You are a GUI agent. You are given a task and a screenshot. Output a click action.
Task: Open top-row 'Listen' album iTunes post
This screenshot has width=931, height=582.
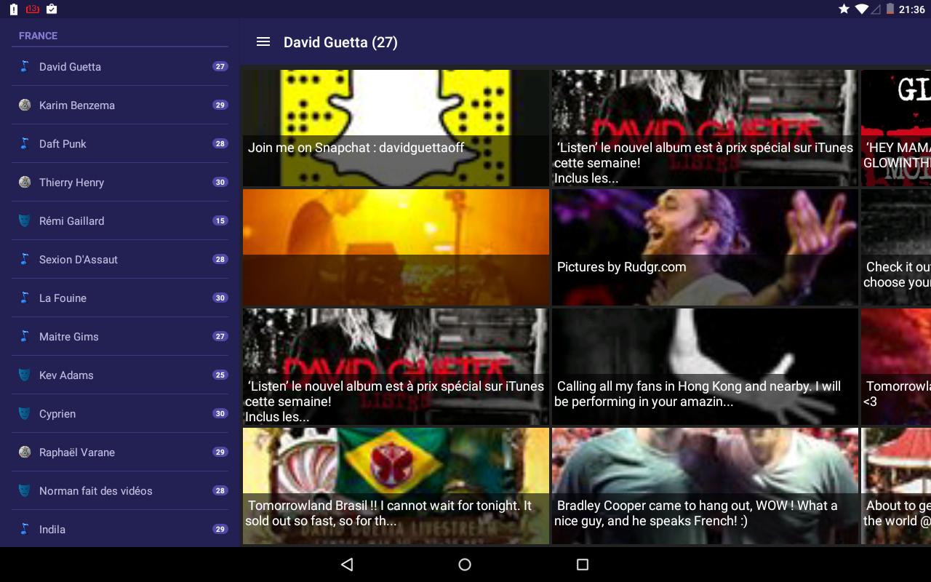705,128
